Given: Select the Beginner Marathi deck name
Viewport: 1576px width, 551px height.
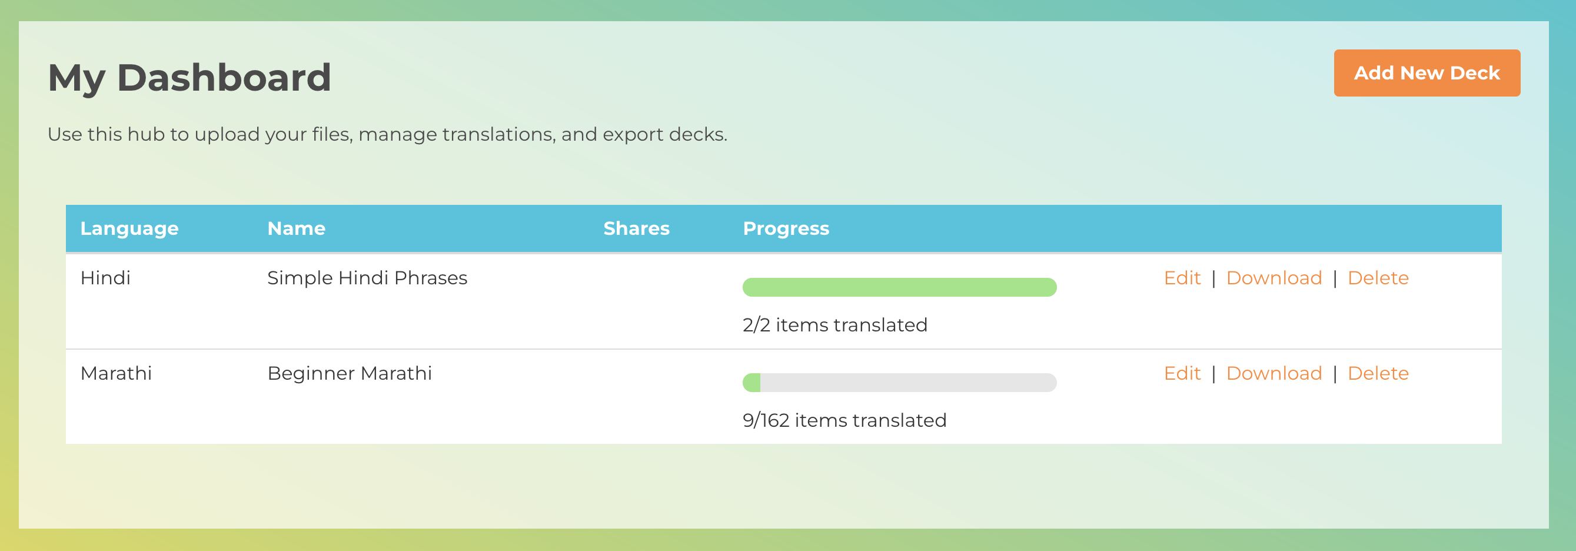Looking at the screenshot, I should pyautogui.click(x=350, y=373).
